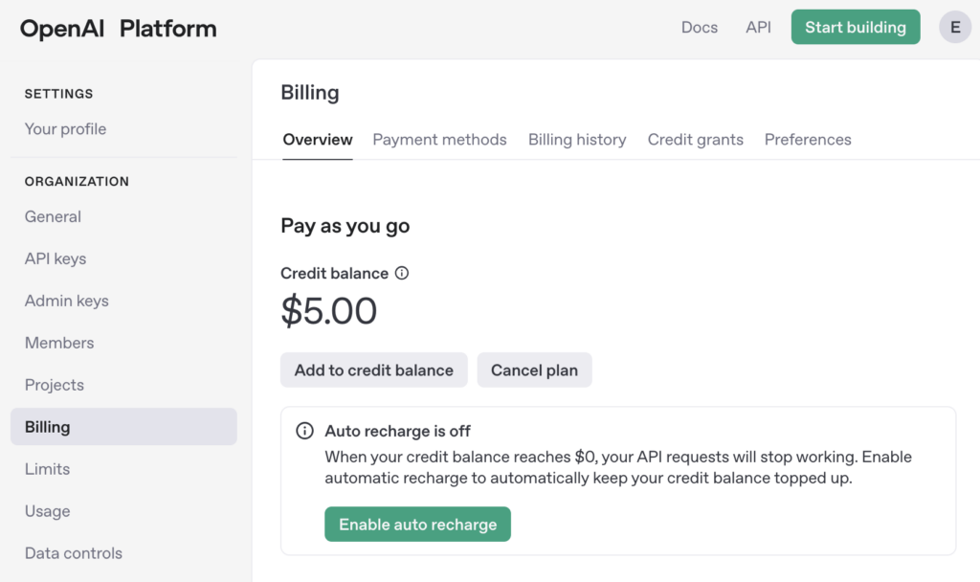980x582 pixels.
Task: Open the Billing history tab
Action: pos(577,140)
